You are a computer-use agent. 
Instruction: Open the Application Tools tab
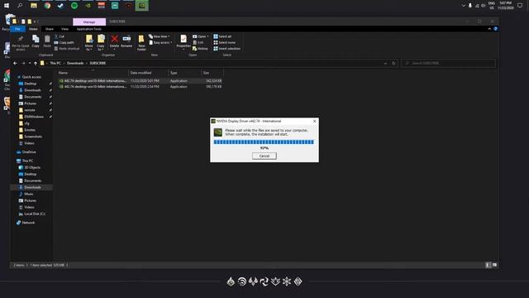[x=89, y=29]
